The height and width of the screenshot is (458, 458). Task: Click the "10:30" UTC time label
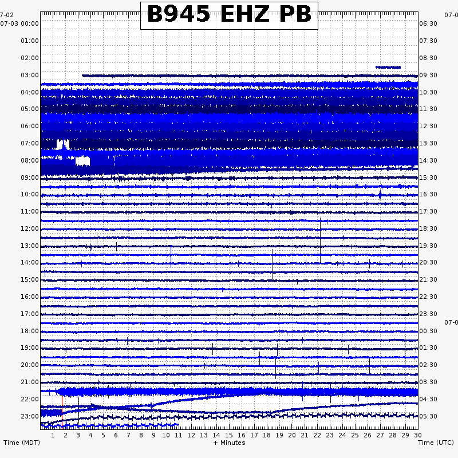pos(428,93)
